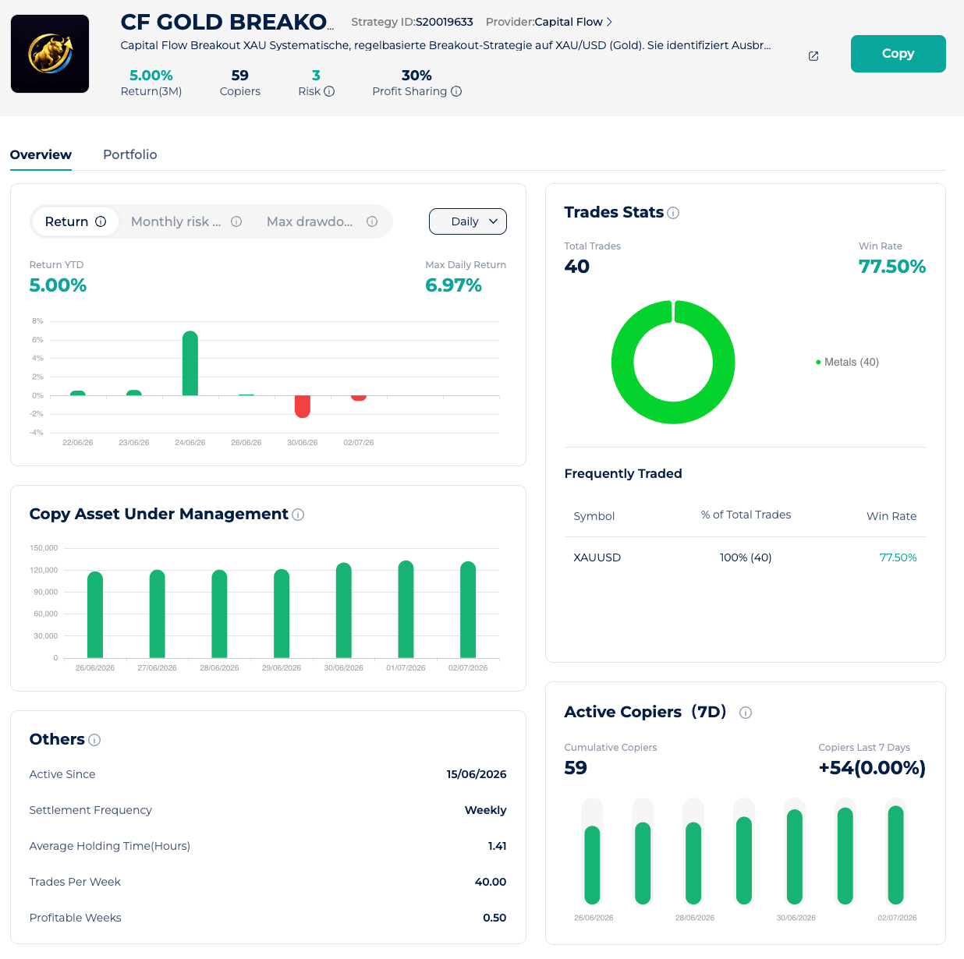The image size is (964, 959).
Task: Click the Max drawdown info icon
Action: (372, 221)
